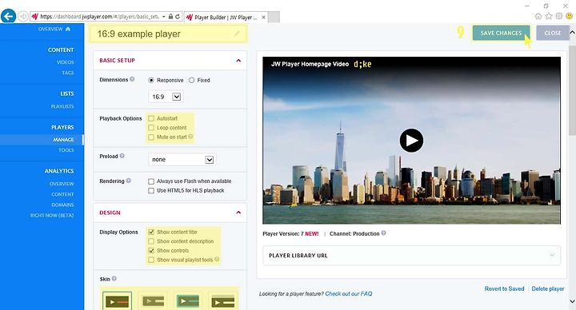Viewport: 576px width, 310px height.
Task: Open Tags under Content
Action: click(67, 73)
